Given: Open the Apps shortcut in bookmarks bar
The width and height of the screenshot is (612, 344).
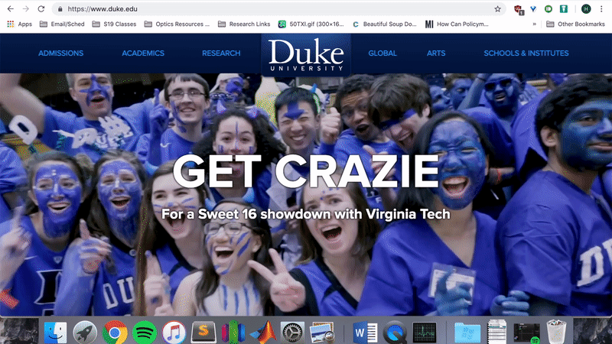Looking at the screenshot, I should click(19, 24).
